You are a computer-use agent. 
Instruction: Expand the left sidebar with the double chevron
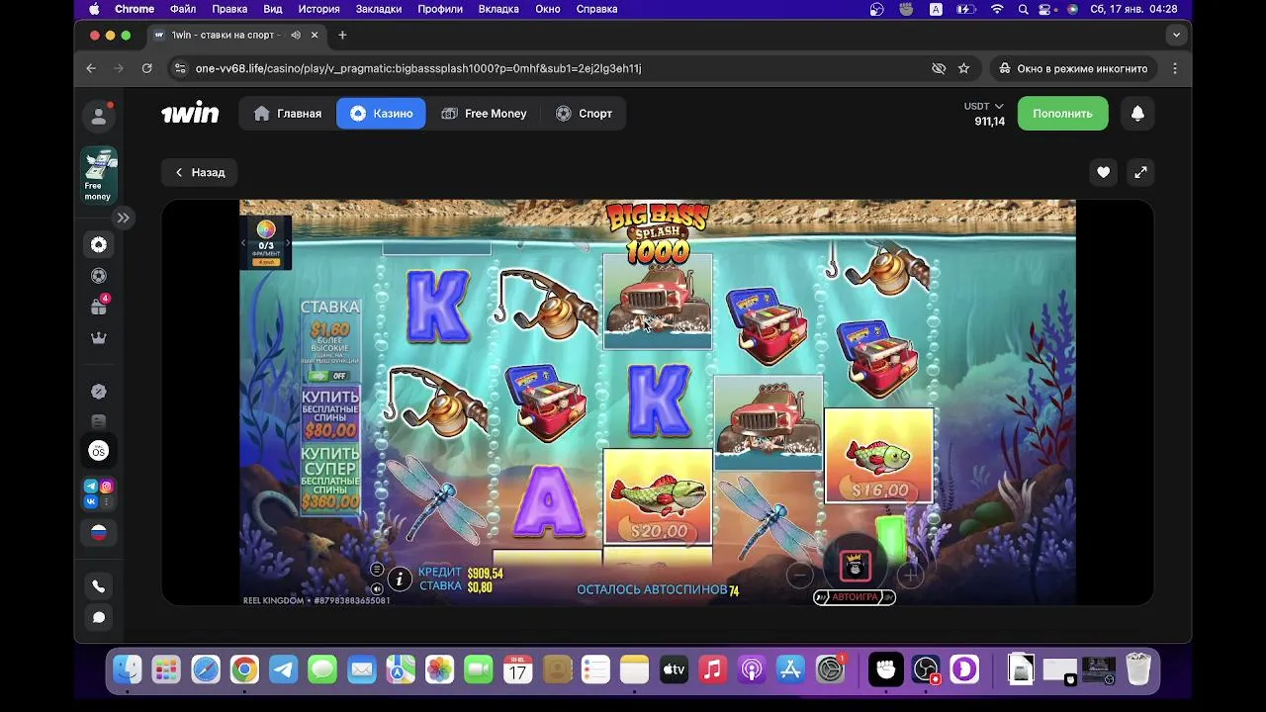coord(123,218)
